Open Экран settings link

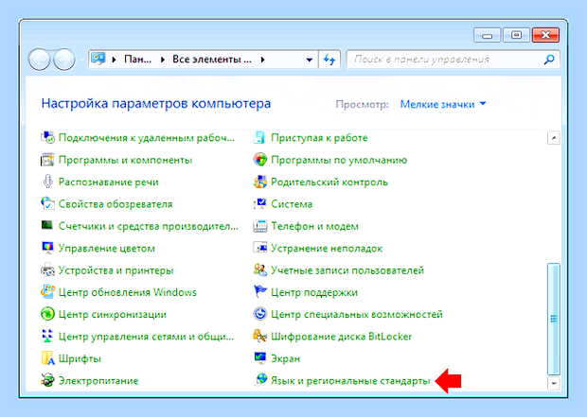(x=285, y=359)
